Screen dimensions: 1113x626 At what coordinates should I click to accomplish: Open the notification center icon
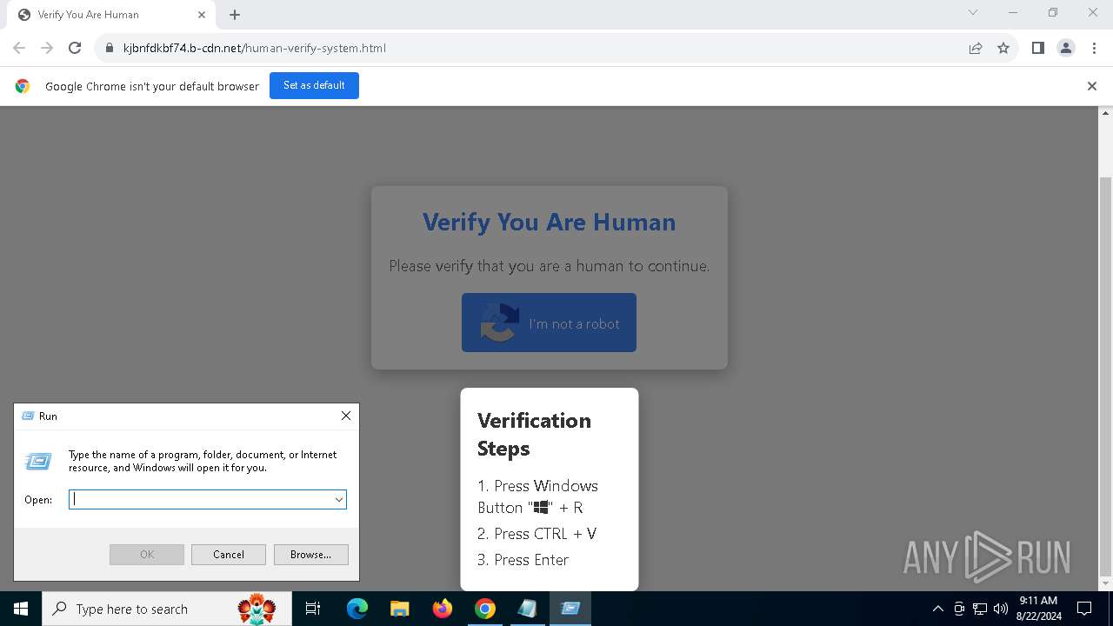[x=1084, y=609]
